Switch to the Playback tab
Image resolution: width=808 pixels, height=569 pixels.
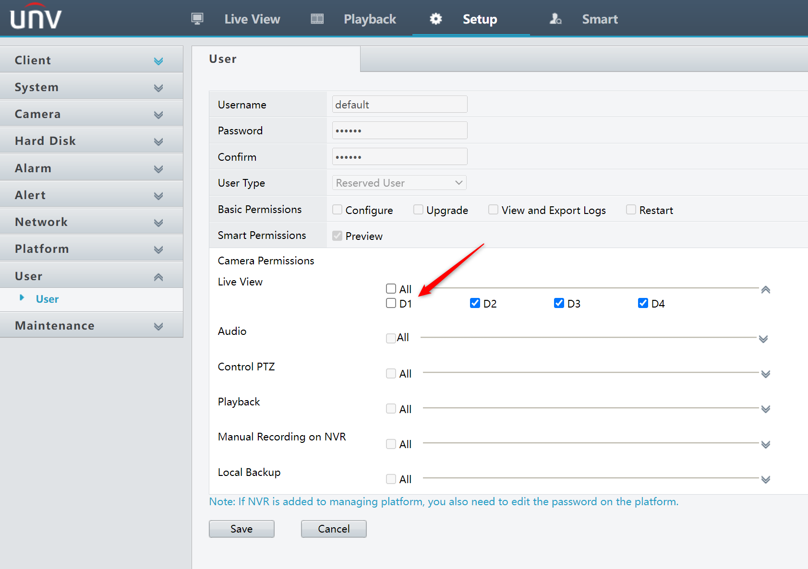[x=369, y=19]
